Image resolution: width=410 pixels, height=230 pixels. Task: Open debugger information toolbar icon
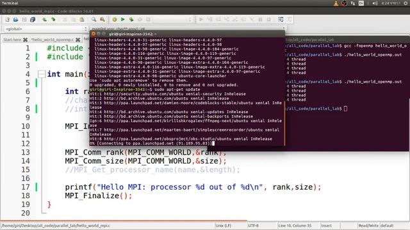click(x=290, y=20)
